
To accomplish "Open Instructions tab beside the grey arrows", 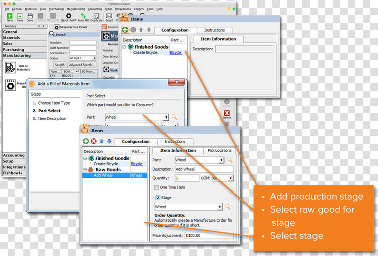I will (x=214, y=30).
